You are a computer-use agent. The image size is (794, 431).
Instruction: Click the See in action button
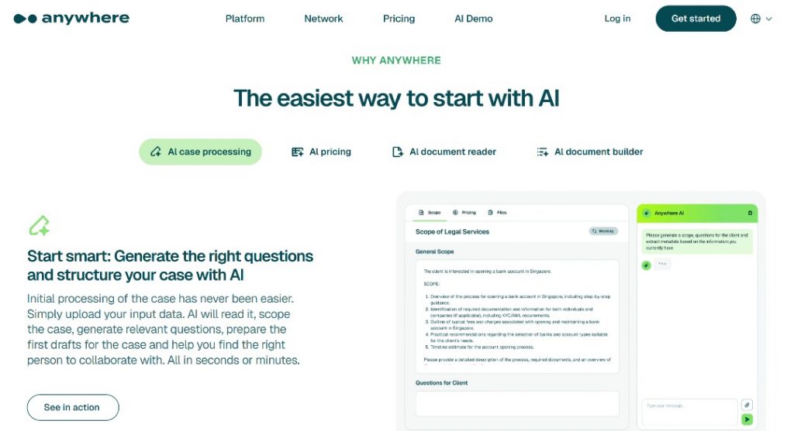(x=73, y=407)
